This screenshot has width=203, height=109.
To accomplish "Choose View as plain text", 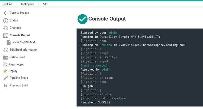I will point(24,42).
